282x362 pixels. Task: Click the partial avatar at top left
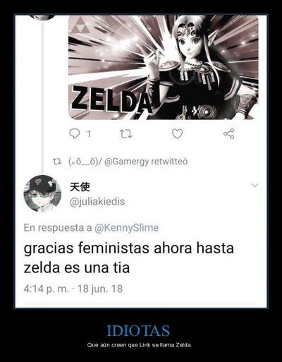(42, 18)
